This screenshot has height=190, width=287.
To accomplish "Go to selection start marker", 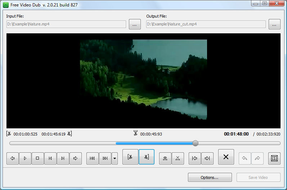I will click(x=194, y=158).
